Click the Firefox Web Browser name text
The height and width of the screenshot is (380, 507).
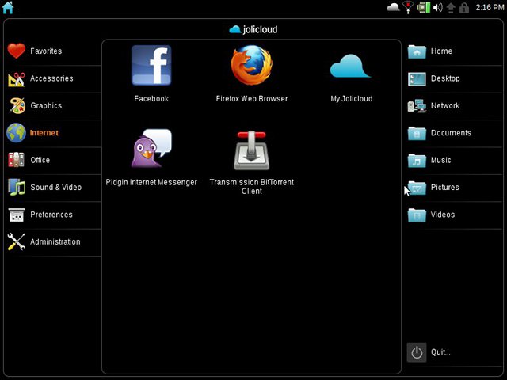pos(252,98)
